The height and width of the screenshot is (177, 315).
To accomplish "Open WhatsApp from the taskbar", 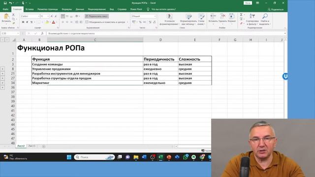I will click(186, 157).
